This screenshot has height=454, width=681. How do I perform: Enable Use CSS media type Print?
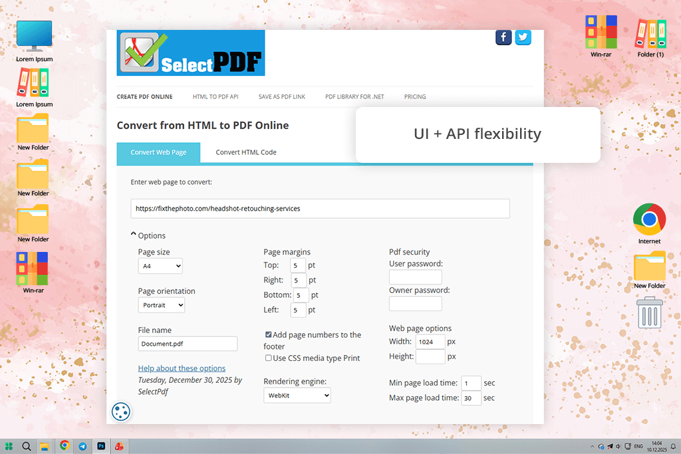[269, 358]
